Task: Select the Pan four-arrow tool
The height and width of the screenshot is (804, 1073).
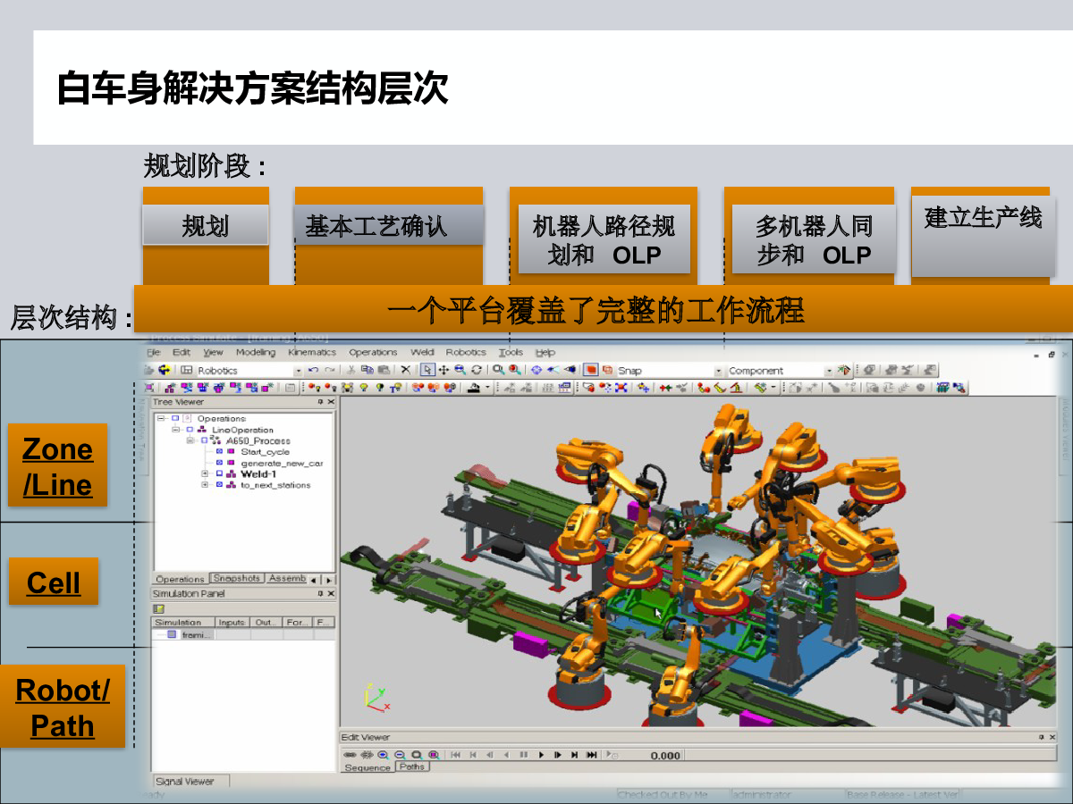Action: (444, 370)
